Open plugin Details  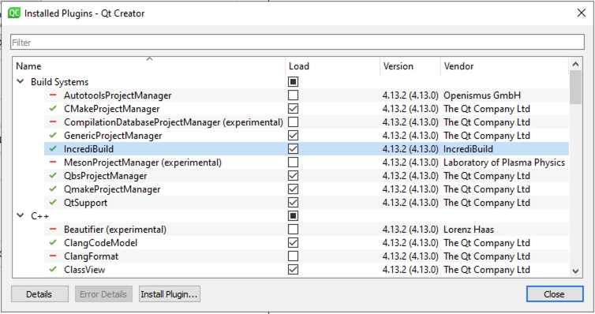coord(39,294)
